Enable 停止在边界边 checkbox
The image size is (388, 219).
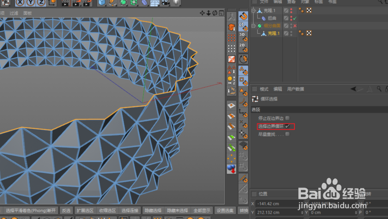[287, 118]
